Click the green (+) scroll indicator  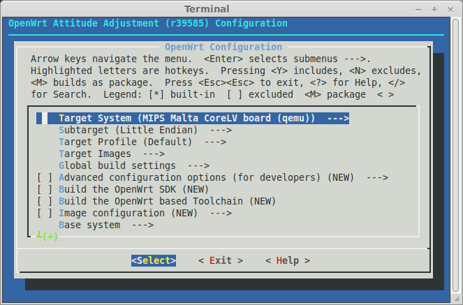[x=49, y=237]
